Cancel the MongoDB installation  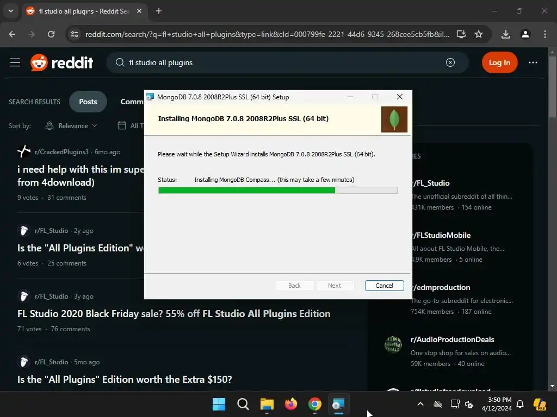pyautogui.click(x=384, y=286)
